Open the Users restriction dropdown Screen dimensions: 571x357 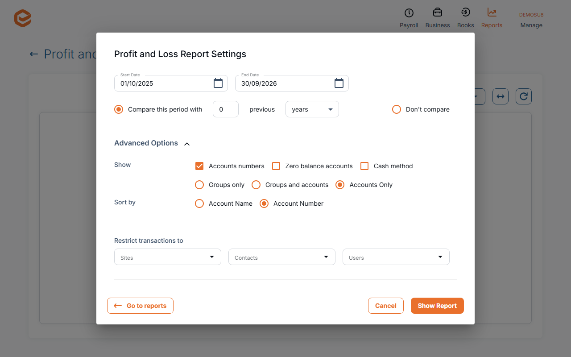[396, 257]
